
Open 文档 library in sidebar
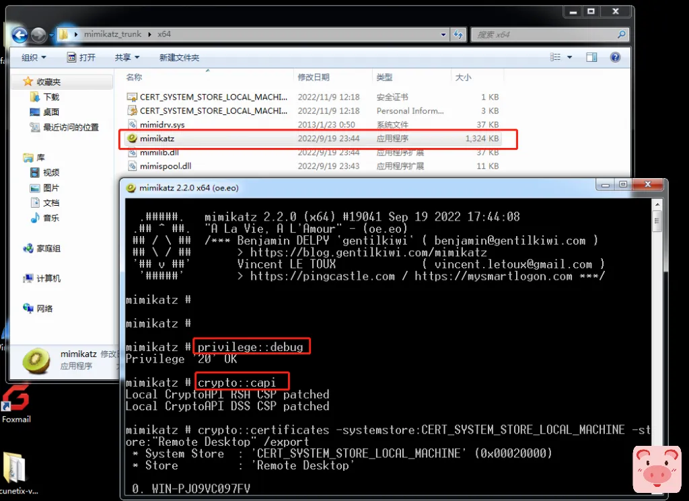coord(51,203)
